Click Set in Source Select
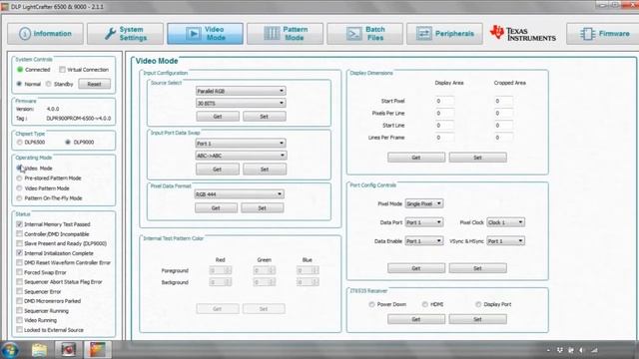The width and height of the screenshot is (639, 359). point(264,117)
